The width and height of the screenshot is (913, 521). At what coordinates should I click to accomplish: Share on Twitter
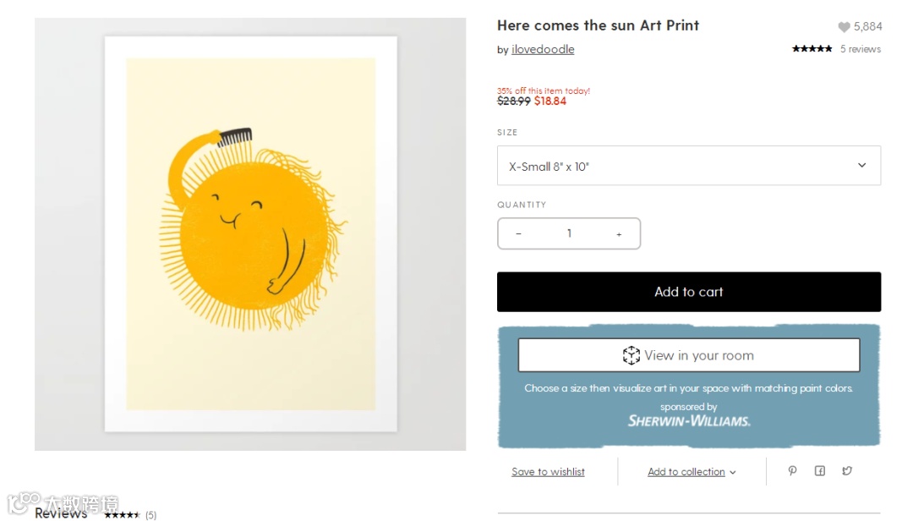[x=846, y=471]
